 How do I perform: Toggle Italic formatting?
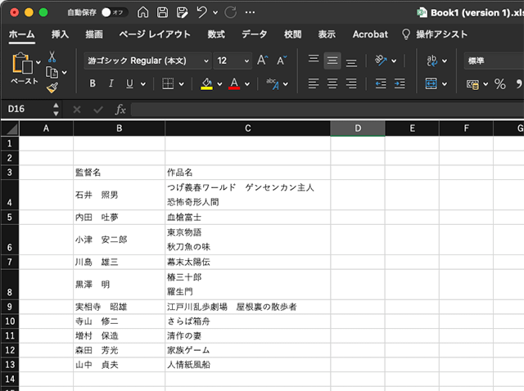pyautogui.click(x=111, y=83)
